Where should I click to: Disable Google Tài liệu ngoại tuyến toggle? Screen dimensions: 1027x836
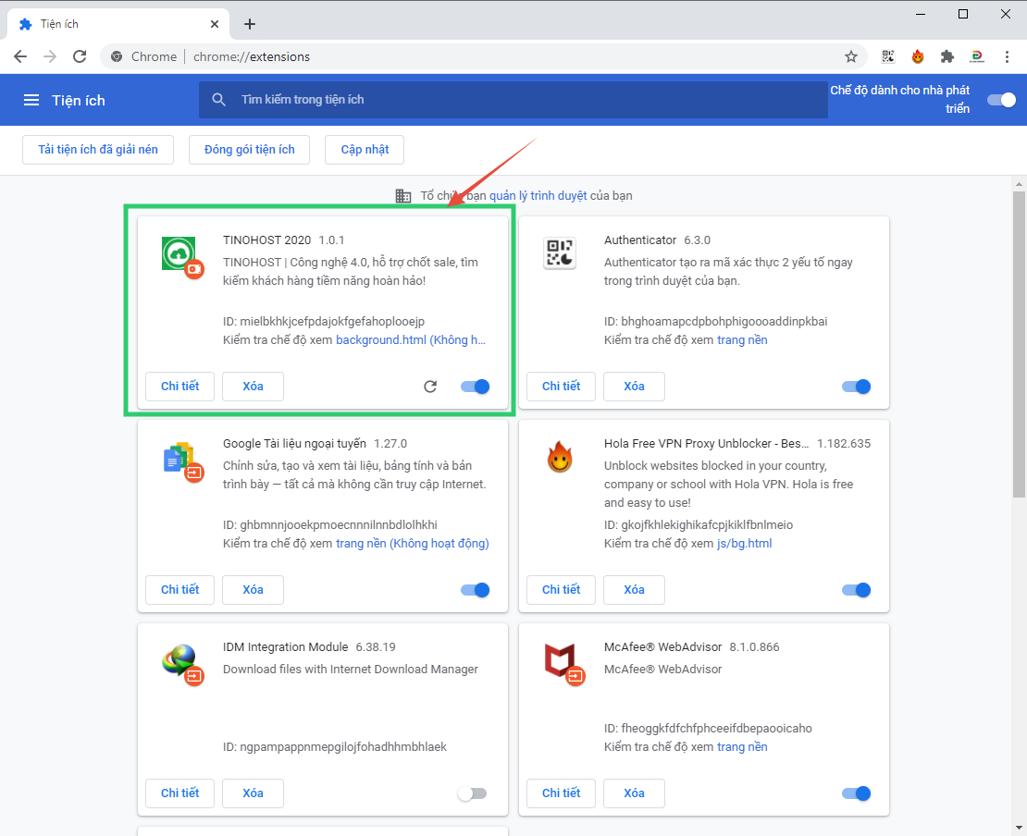click(476, 590)
